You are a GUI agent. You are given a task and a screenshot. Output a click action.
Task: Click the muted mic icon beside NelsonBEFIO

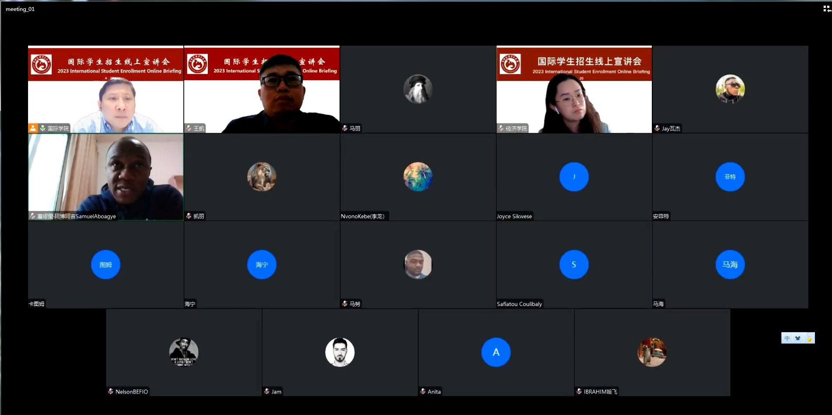tap(111, 391)
